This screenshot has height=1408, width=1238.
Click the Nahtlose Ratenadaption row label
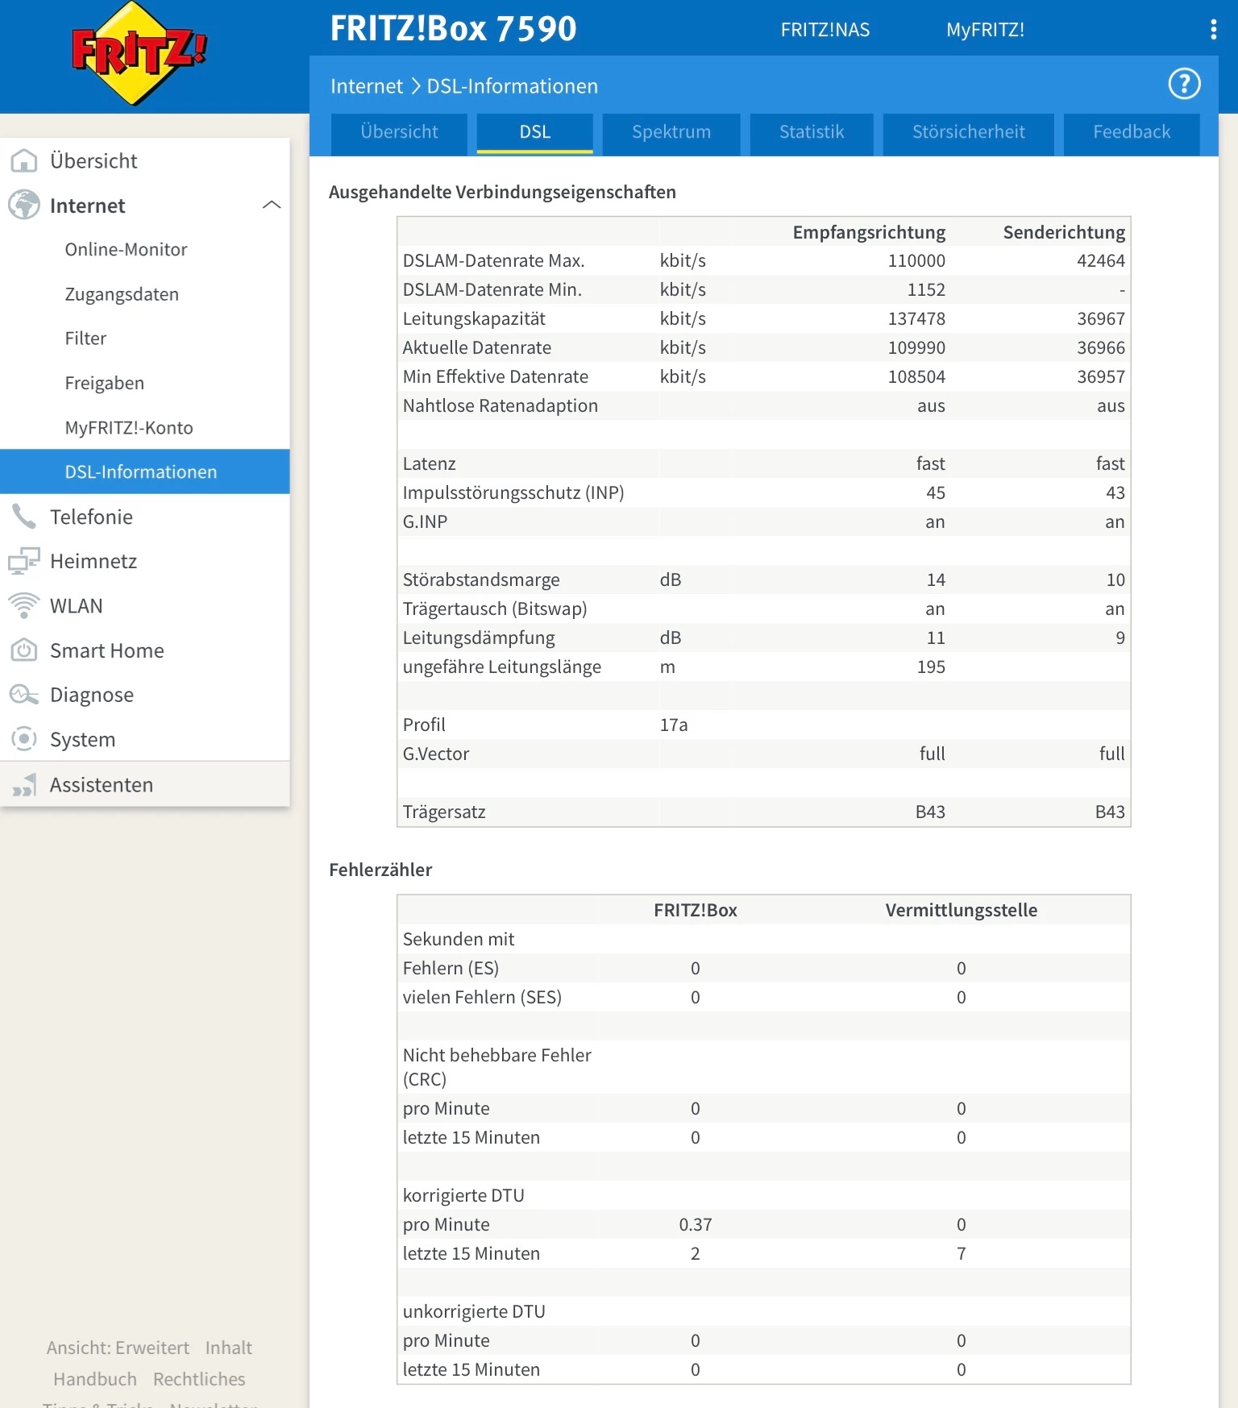501,405
